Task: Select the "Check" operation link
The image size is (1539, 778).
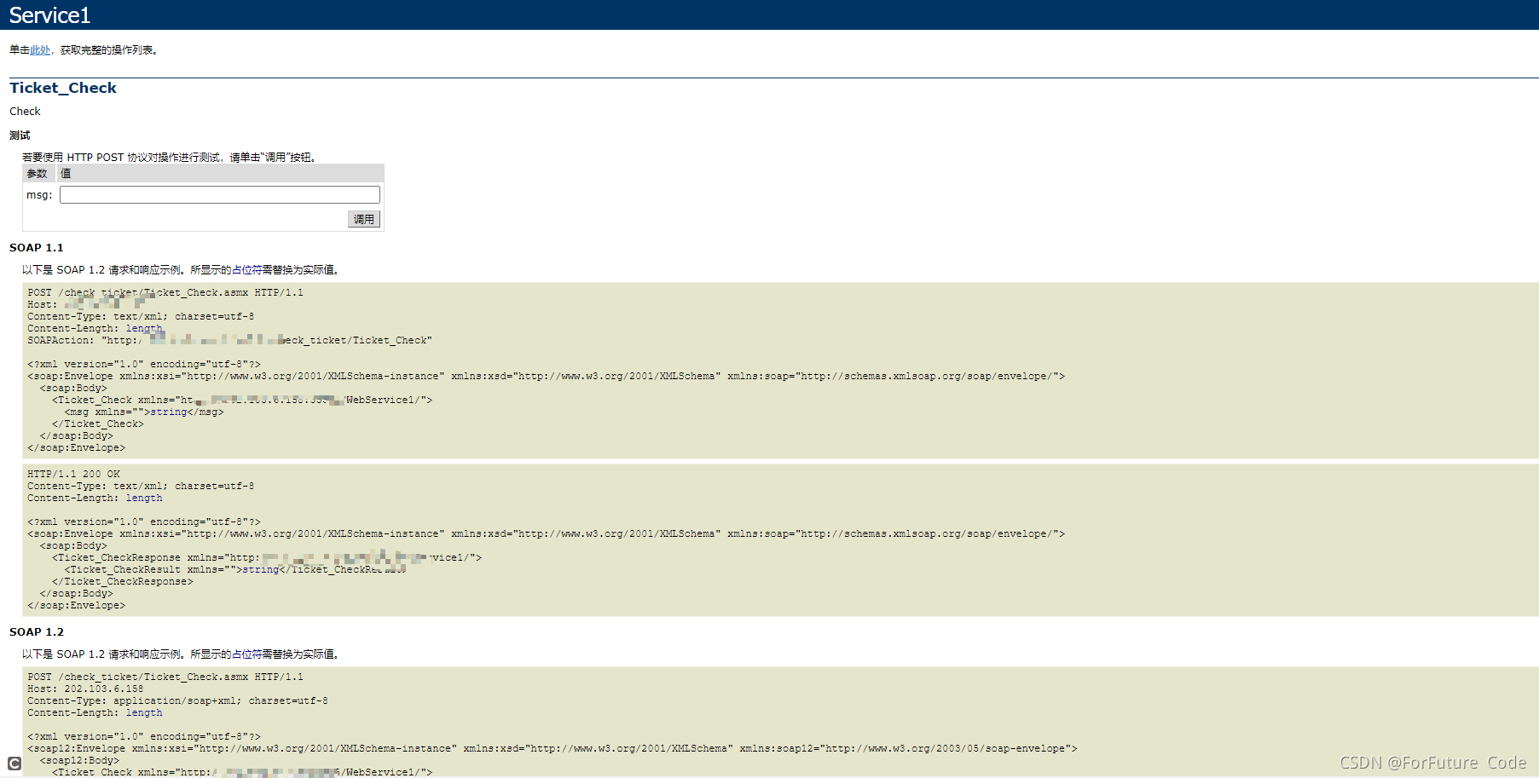Action: 24,111
